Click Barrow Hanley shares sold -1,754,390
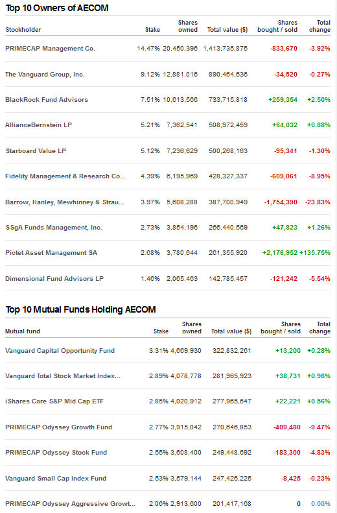The image size is (337, 513). (281, 202)
